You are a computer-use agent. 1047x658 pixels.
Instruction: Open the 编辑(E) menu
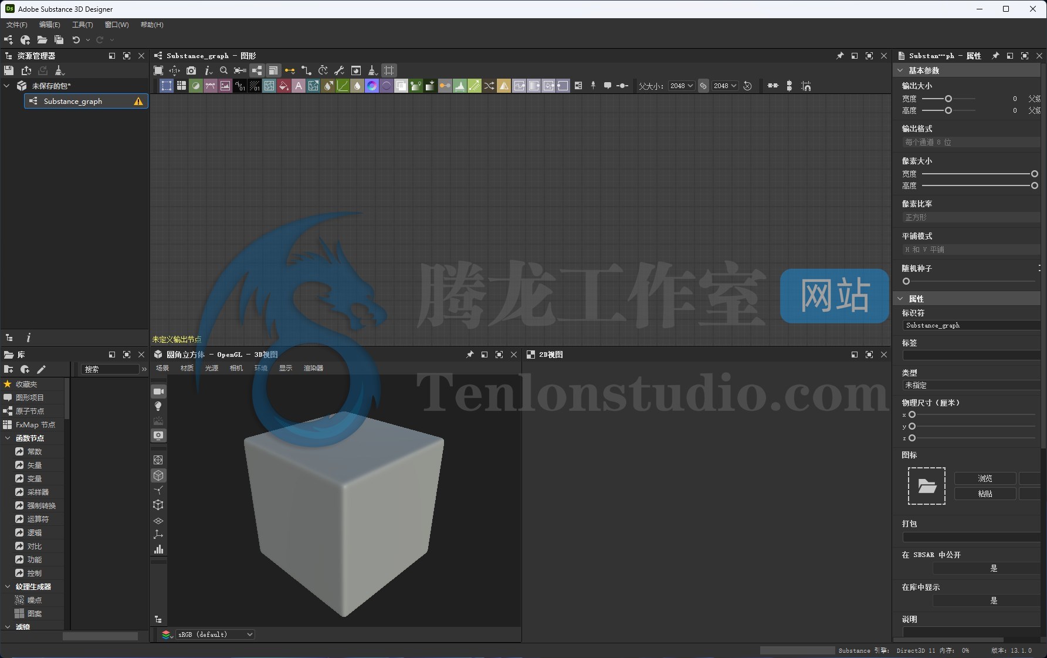[49, 25]
